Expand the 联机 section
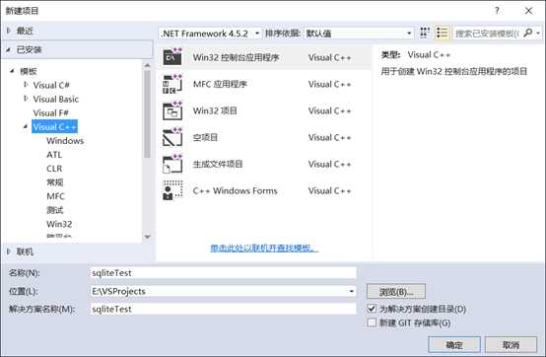This screenshot has height=357, width=546. [8, 251]
